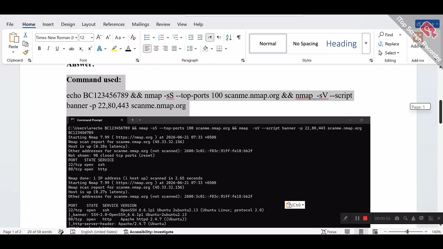Toggle Underline formatting
This screenshot has height=249, width=443.
[x=57, y=48]
